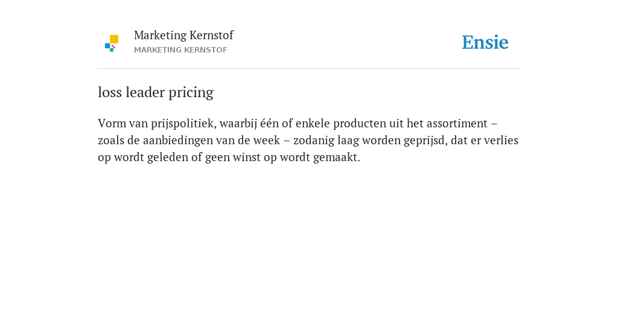Click the word "winst" in the last line

pyautogui.click(x=245, y=158)
